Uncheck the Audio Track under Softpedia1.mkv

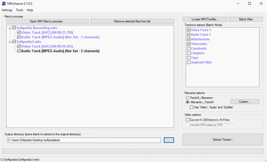click(x=19, y=51)
